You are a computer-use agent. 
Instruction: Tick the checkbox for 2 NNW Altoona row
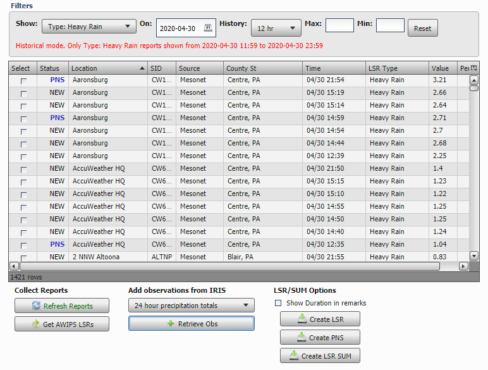tap(24, 258)
